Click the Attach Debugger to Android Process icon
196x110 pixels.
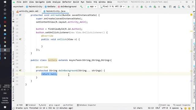point(155,7)
